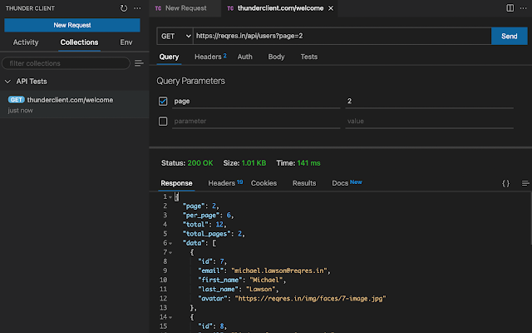
Task: Click the GET badge of saved request
Action: 17,100
